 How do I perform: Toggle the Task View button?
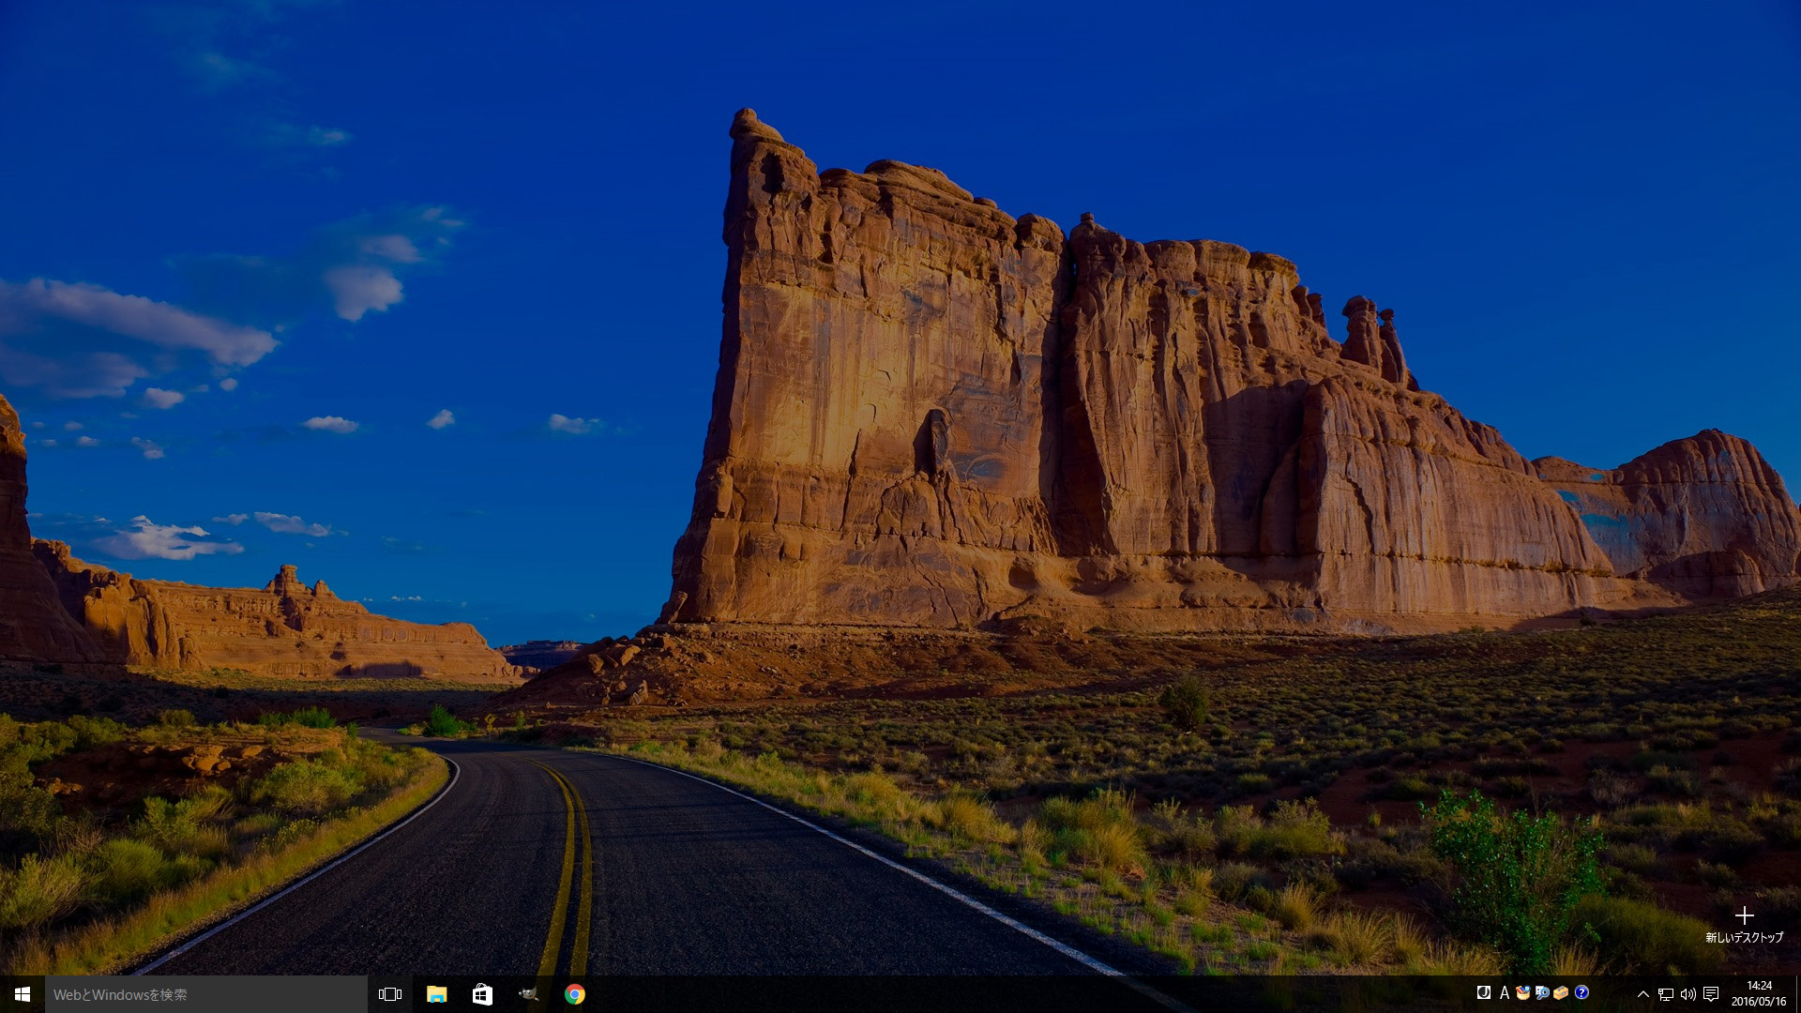point(390,994)
